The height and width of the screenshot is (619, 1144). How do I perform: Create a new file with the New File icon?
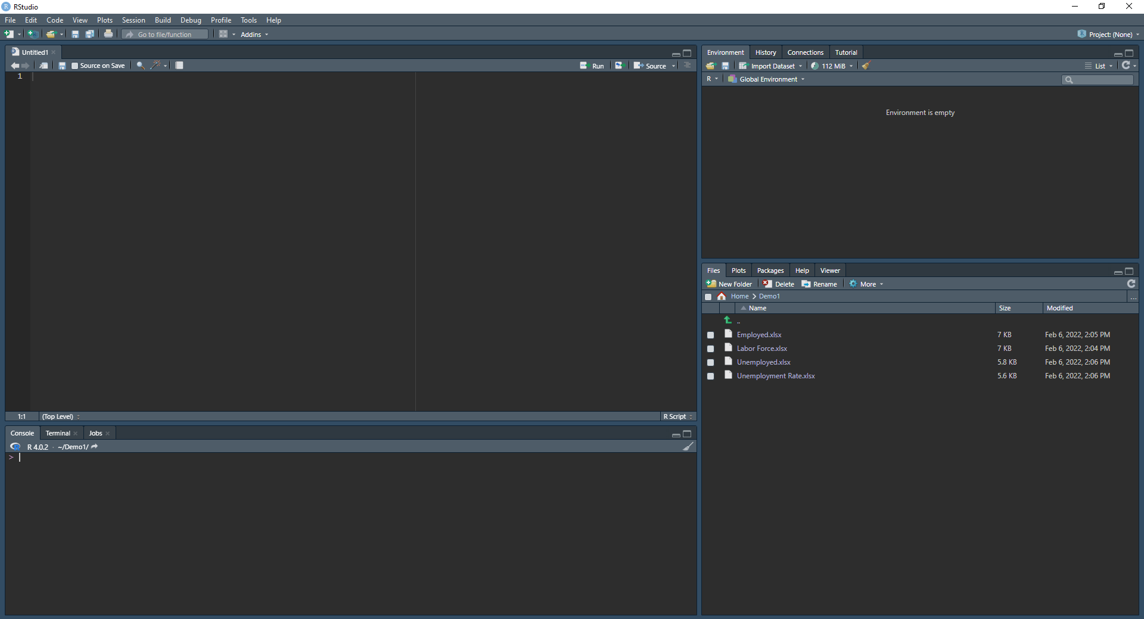pyautogui.click(x=9, y=34)
